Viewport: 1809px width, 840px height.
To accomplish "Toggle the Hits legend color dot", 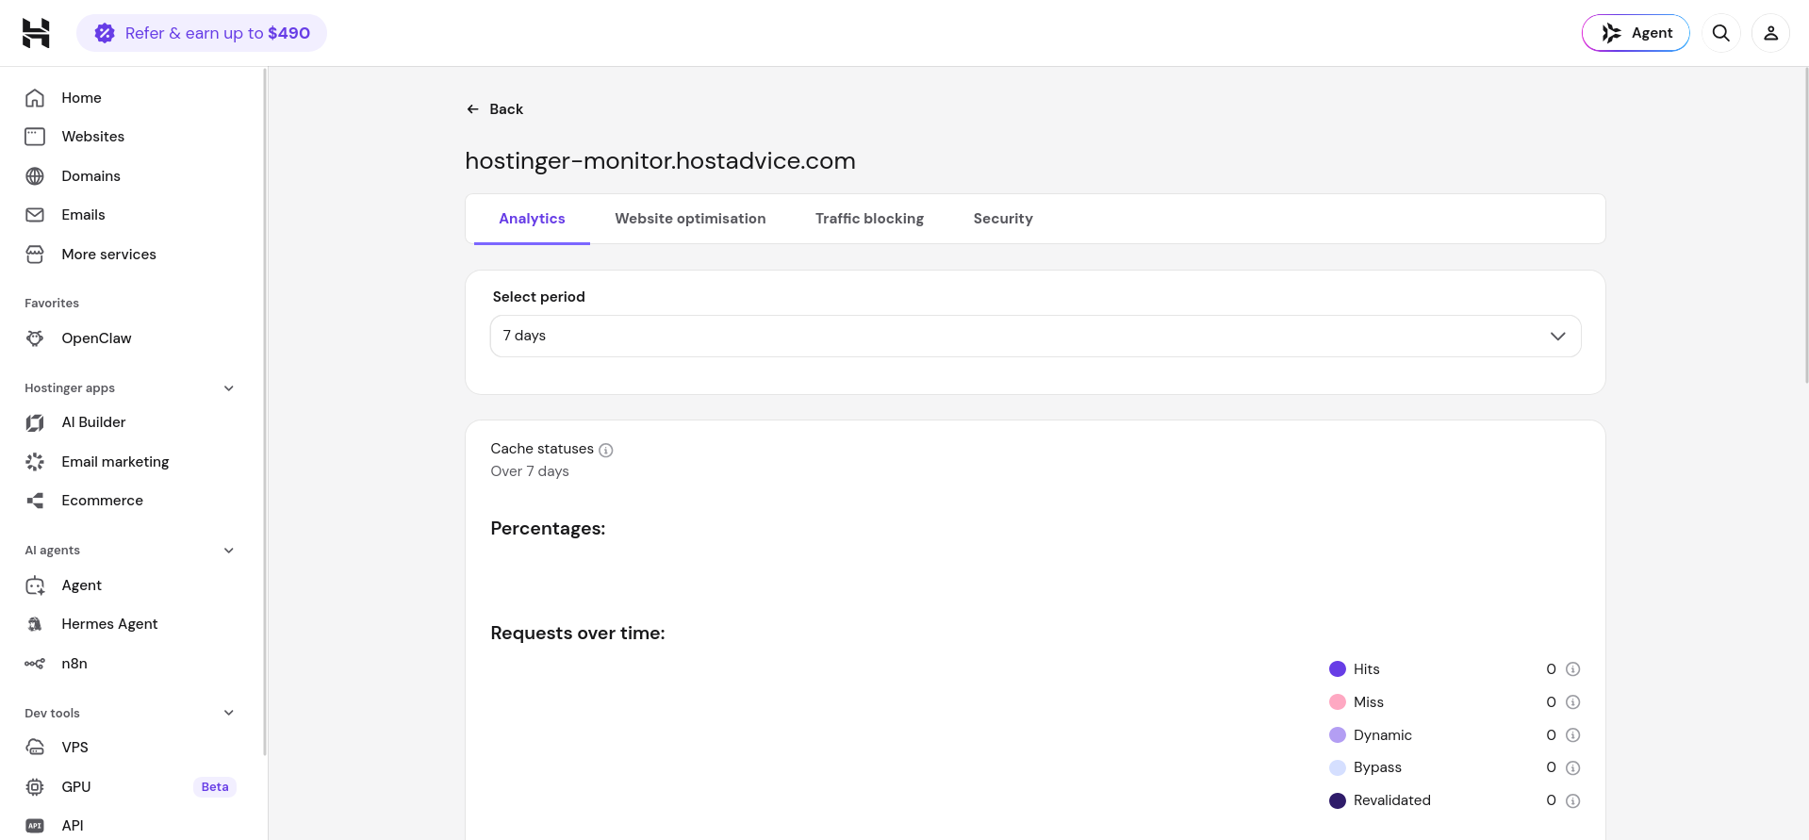I will click(x=1338, y=669).
